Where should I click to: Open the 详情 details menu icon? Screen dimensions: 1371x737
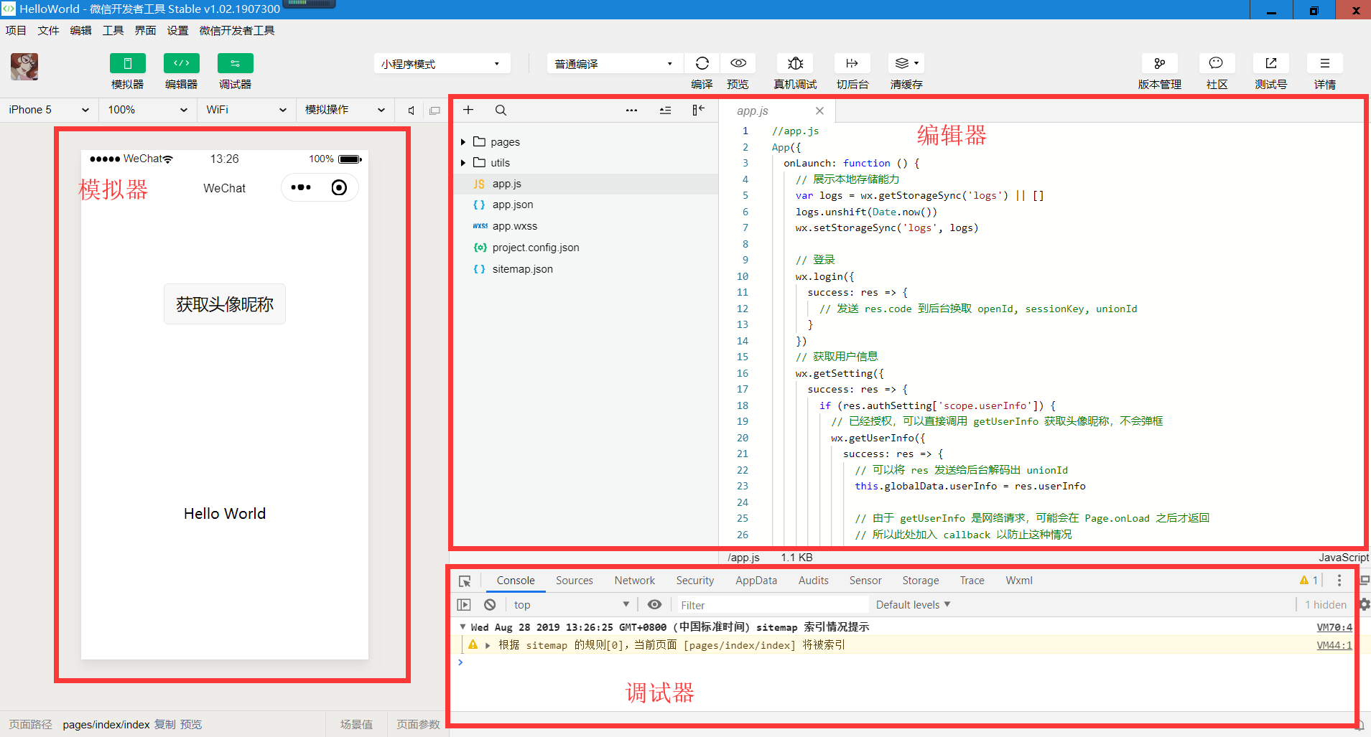(1325, 63)
